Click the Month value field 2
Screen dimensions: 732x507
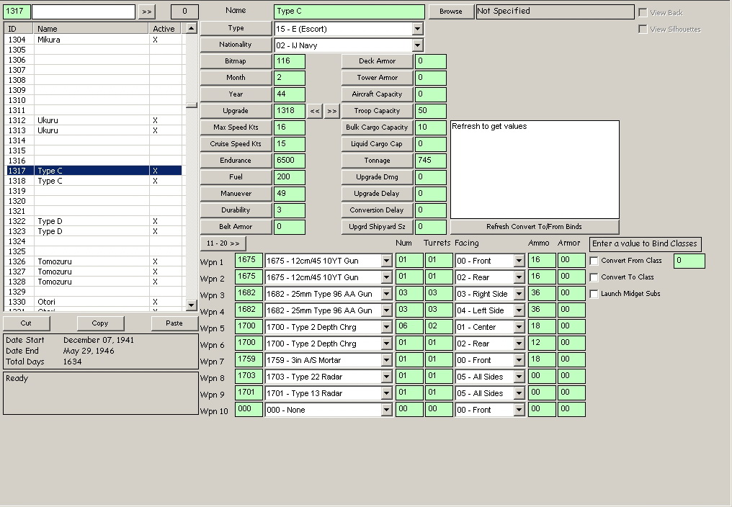point(290,78)
